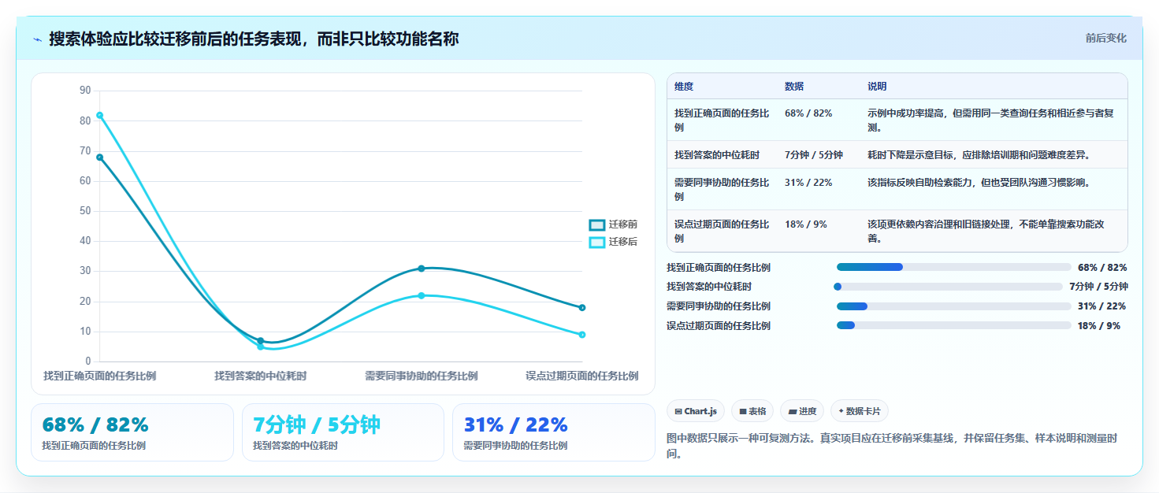Click table row label 找到正确页面的任务比例
The height and width of the screenshot is (493, 1159).
[x=722, y=120]
